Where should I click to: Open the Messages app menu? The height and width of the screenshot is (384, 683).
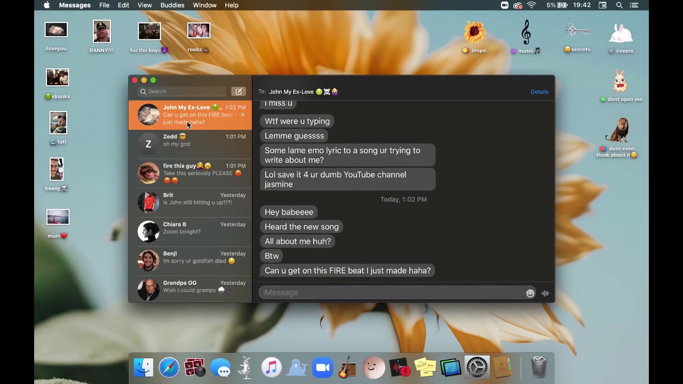point(75,5)
